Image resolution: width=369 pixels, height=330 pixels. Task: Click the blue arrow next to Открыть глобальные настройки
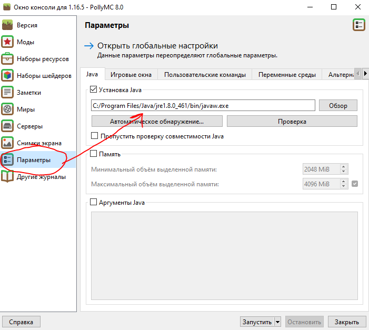pyautogui.click(x=89, y=46)
